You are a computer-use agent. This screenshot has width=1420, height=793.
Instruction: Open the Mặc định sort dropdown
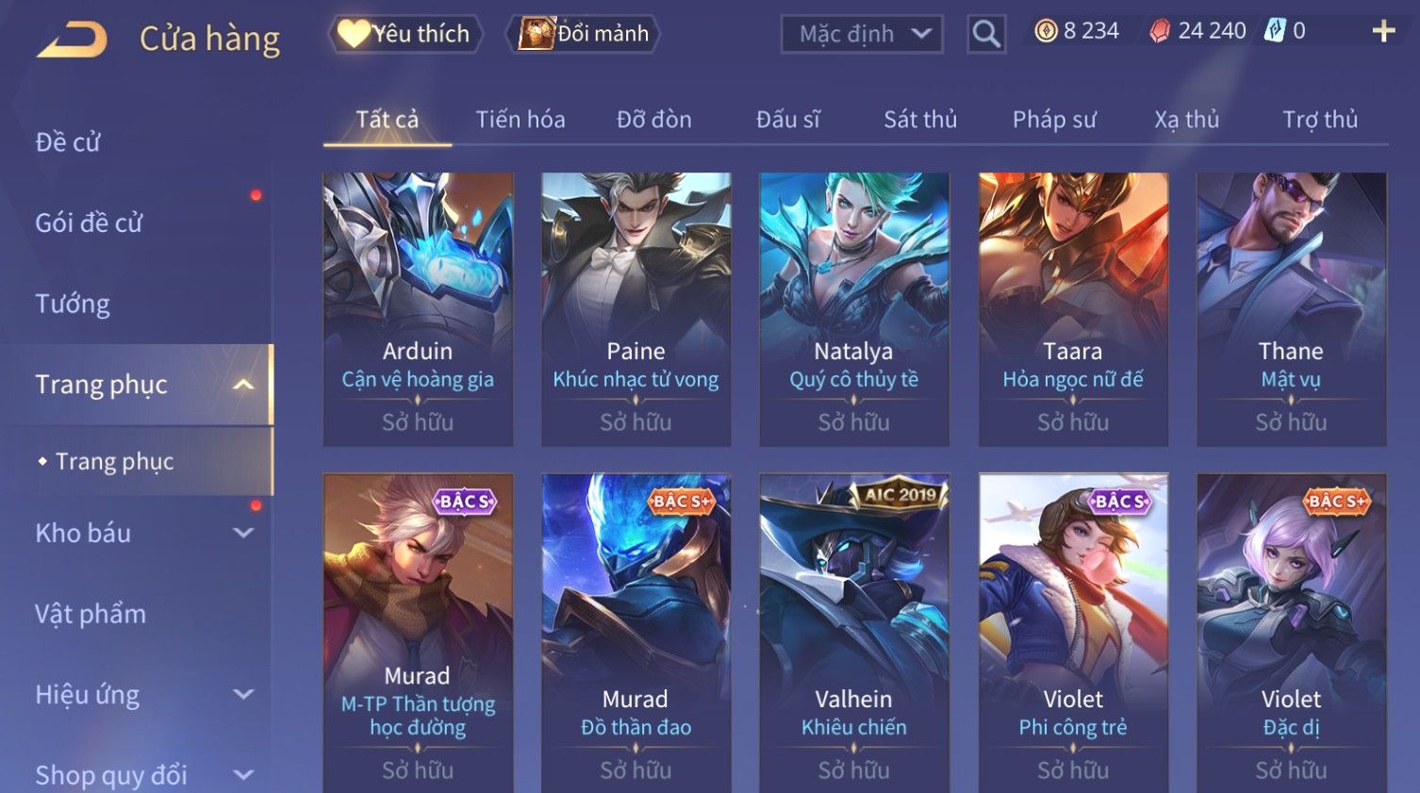[862, 35]
